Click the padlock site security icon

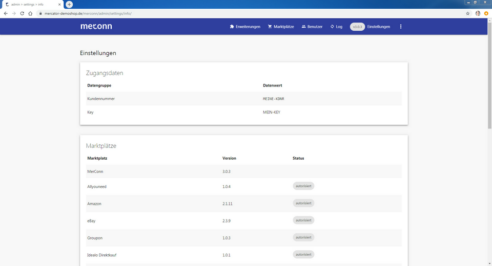click(40, 13)
